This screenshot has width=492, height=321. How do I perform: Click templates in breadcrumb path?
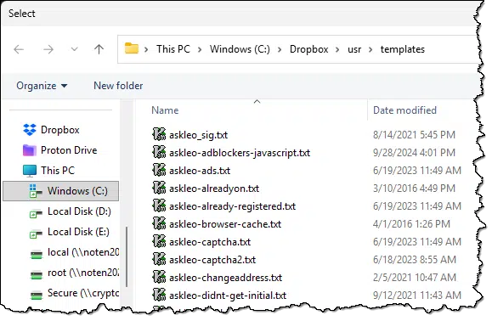(403, 49)
